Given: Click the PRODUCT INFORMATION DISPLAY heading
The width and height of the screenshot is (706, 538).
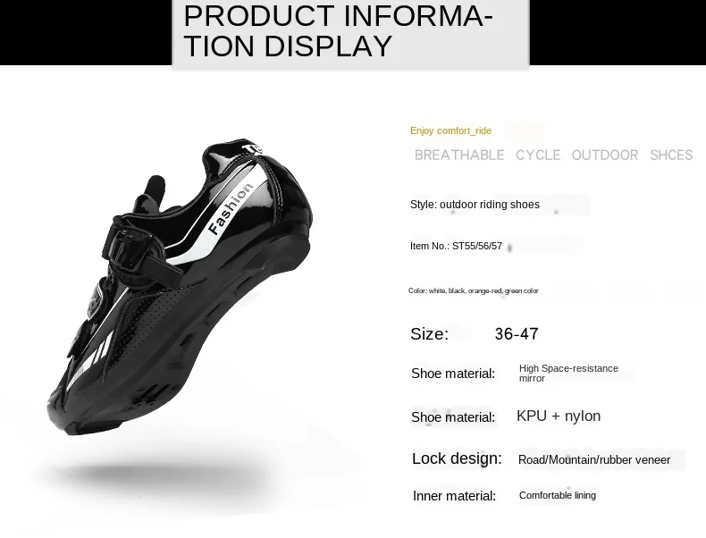Looking at the screenshot, I should click(338, 30).
